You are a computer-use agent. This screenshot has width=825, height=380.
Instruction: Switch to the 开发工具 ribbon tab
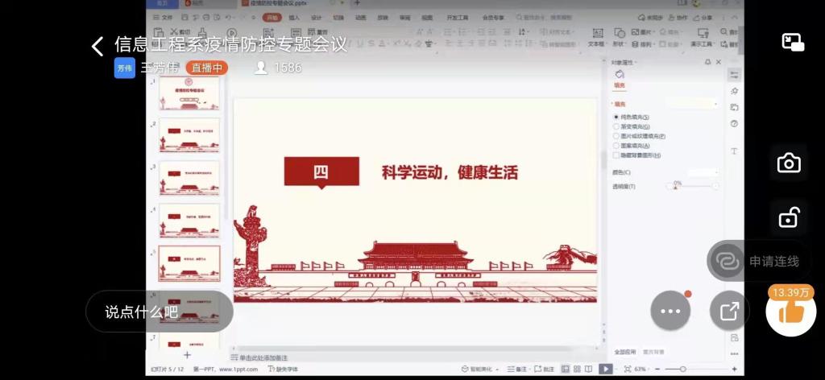(458, 18)
